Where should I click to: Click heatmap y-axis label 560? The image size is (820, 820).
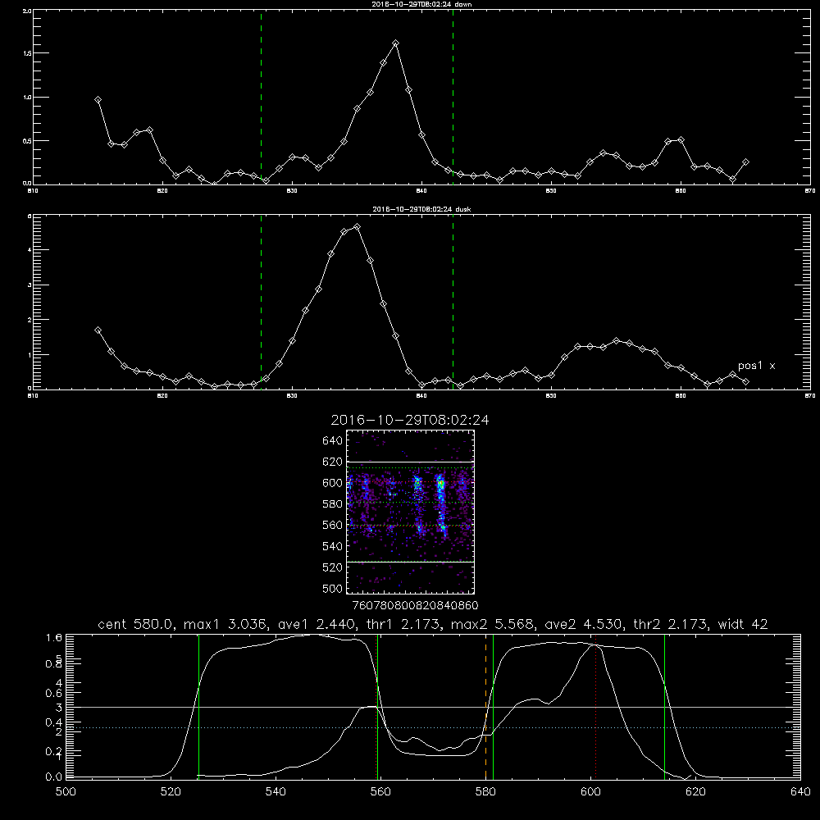333,525
